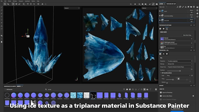Open the smart material sphere icon in Layers

point(188,7)
